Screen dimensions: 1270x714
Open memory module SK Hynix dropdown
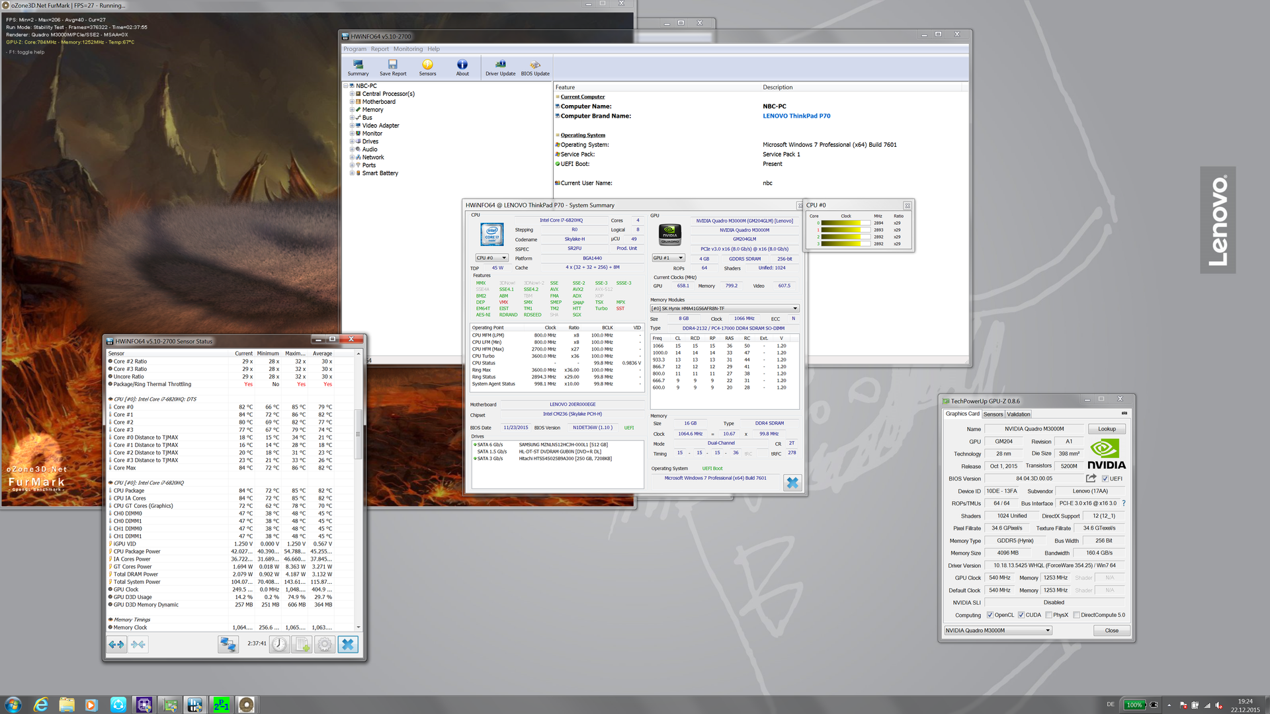(x=725, y=309)
